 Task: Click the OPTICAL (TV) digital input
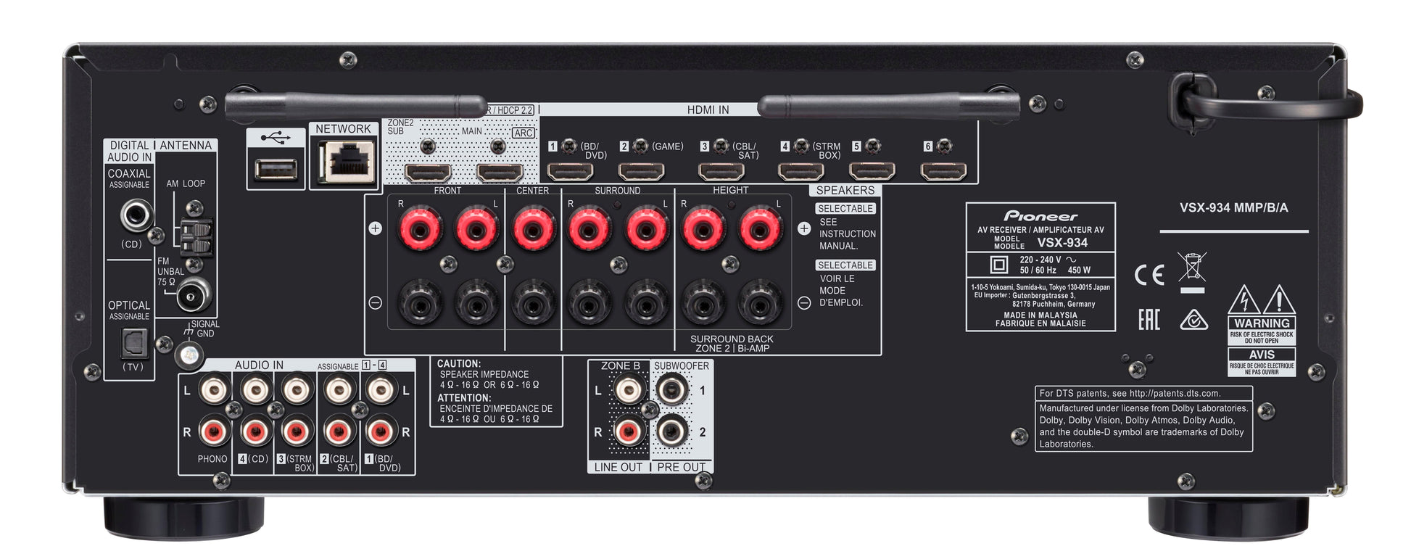point(134,343)
